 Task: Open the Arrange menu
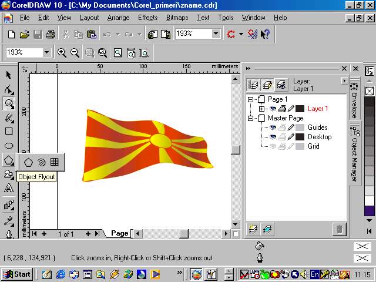(x=118, y=18)
